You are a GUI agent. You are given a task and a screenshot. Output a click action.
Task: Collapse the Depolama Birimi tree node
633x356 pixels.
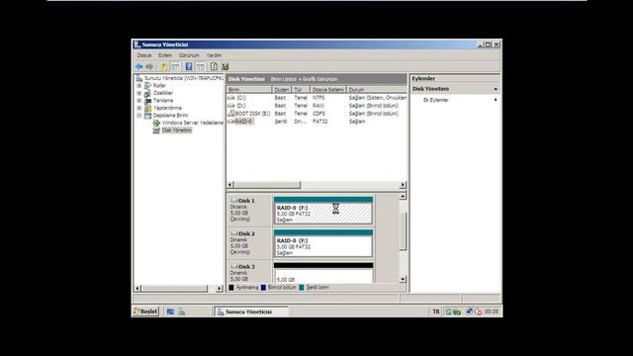(139, 116)
